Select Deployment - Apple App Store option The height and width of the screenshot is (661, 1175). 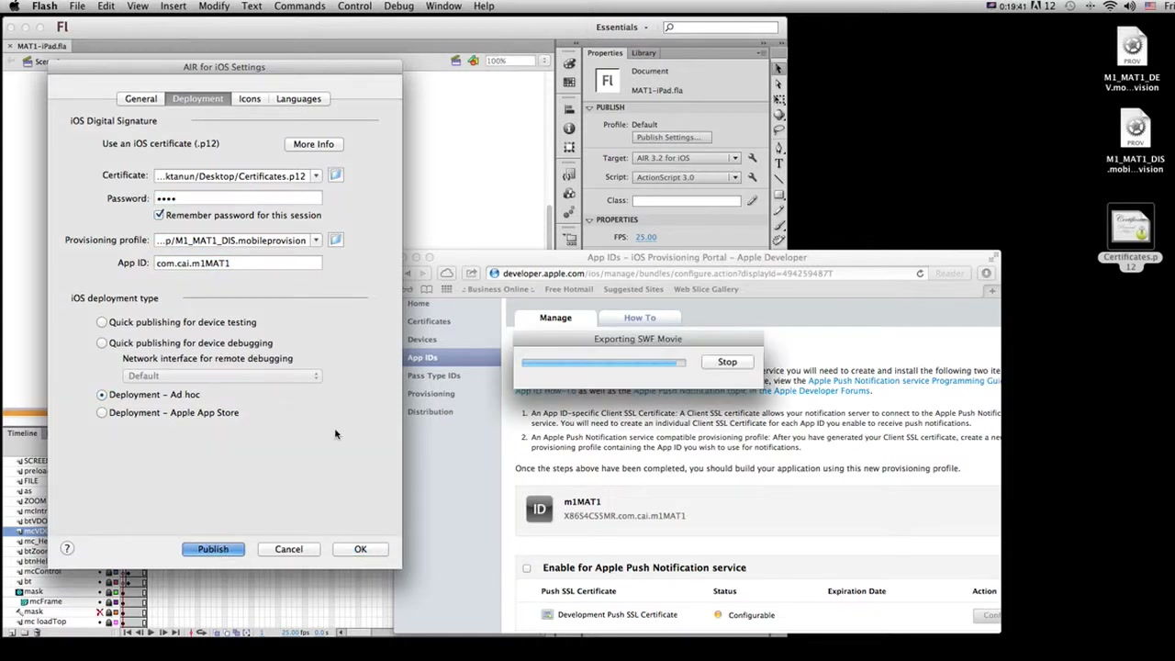pos(102,413)
